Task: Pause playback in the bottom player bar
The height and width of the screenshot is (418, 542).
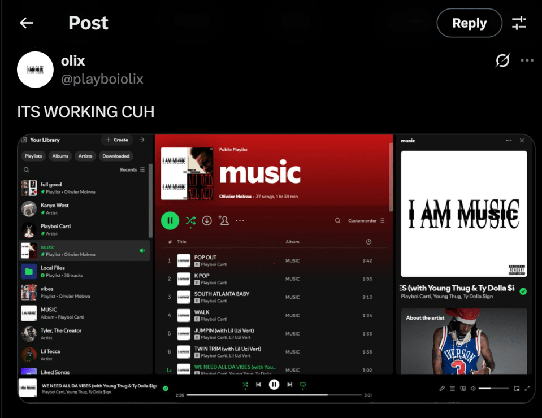Action: (x=274, y=385)
